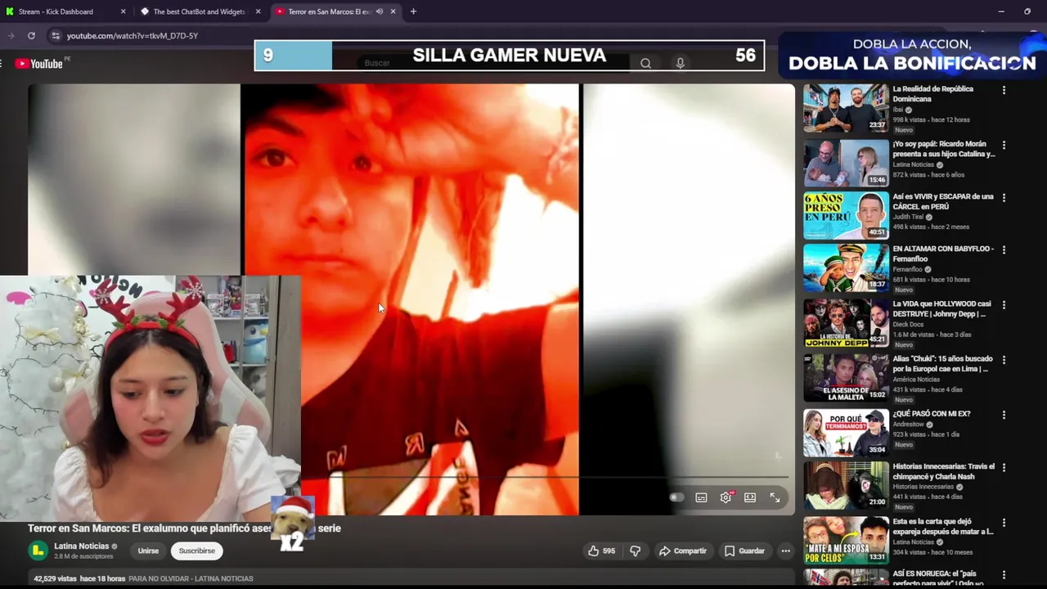Click Andresitow channel name
Screen dimensions: 1047x589
coord(908,425)
